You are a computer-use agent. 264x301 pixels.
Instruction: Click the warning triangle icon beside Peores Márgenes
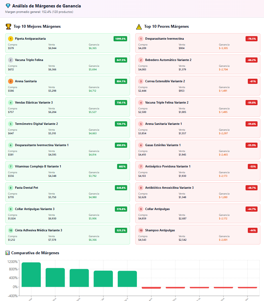139,26
